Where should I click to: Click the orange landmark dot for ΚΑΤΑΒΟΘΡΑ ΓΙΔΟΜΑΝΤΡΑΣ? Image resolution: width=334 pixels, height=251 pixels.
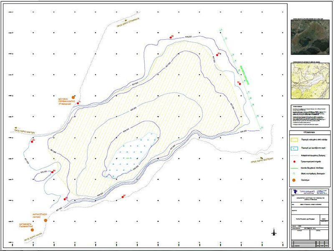tap(32, 230)
